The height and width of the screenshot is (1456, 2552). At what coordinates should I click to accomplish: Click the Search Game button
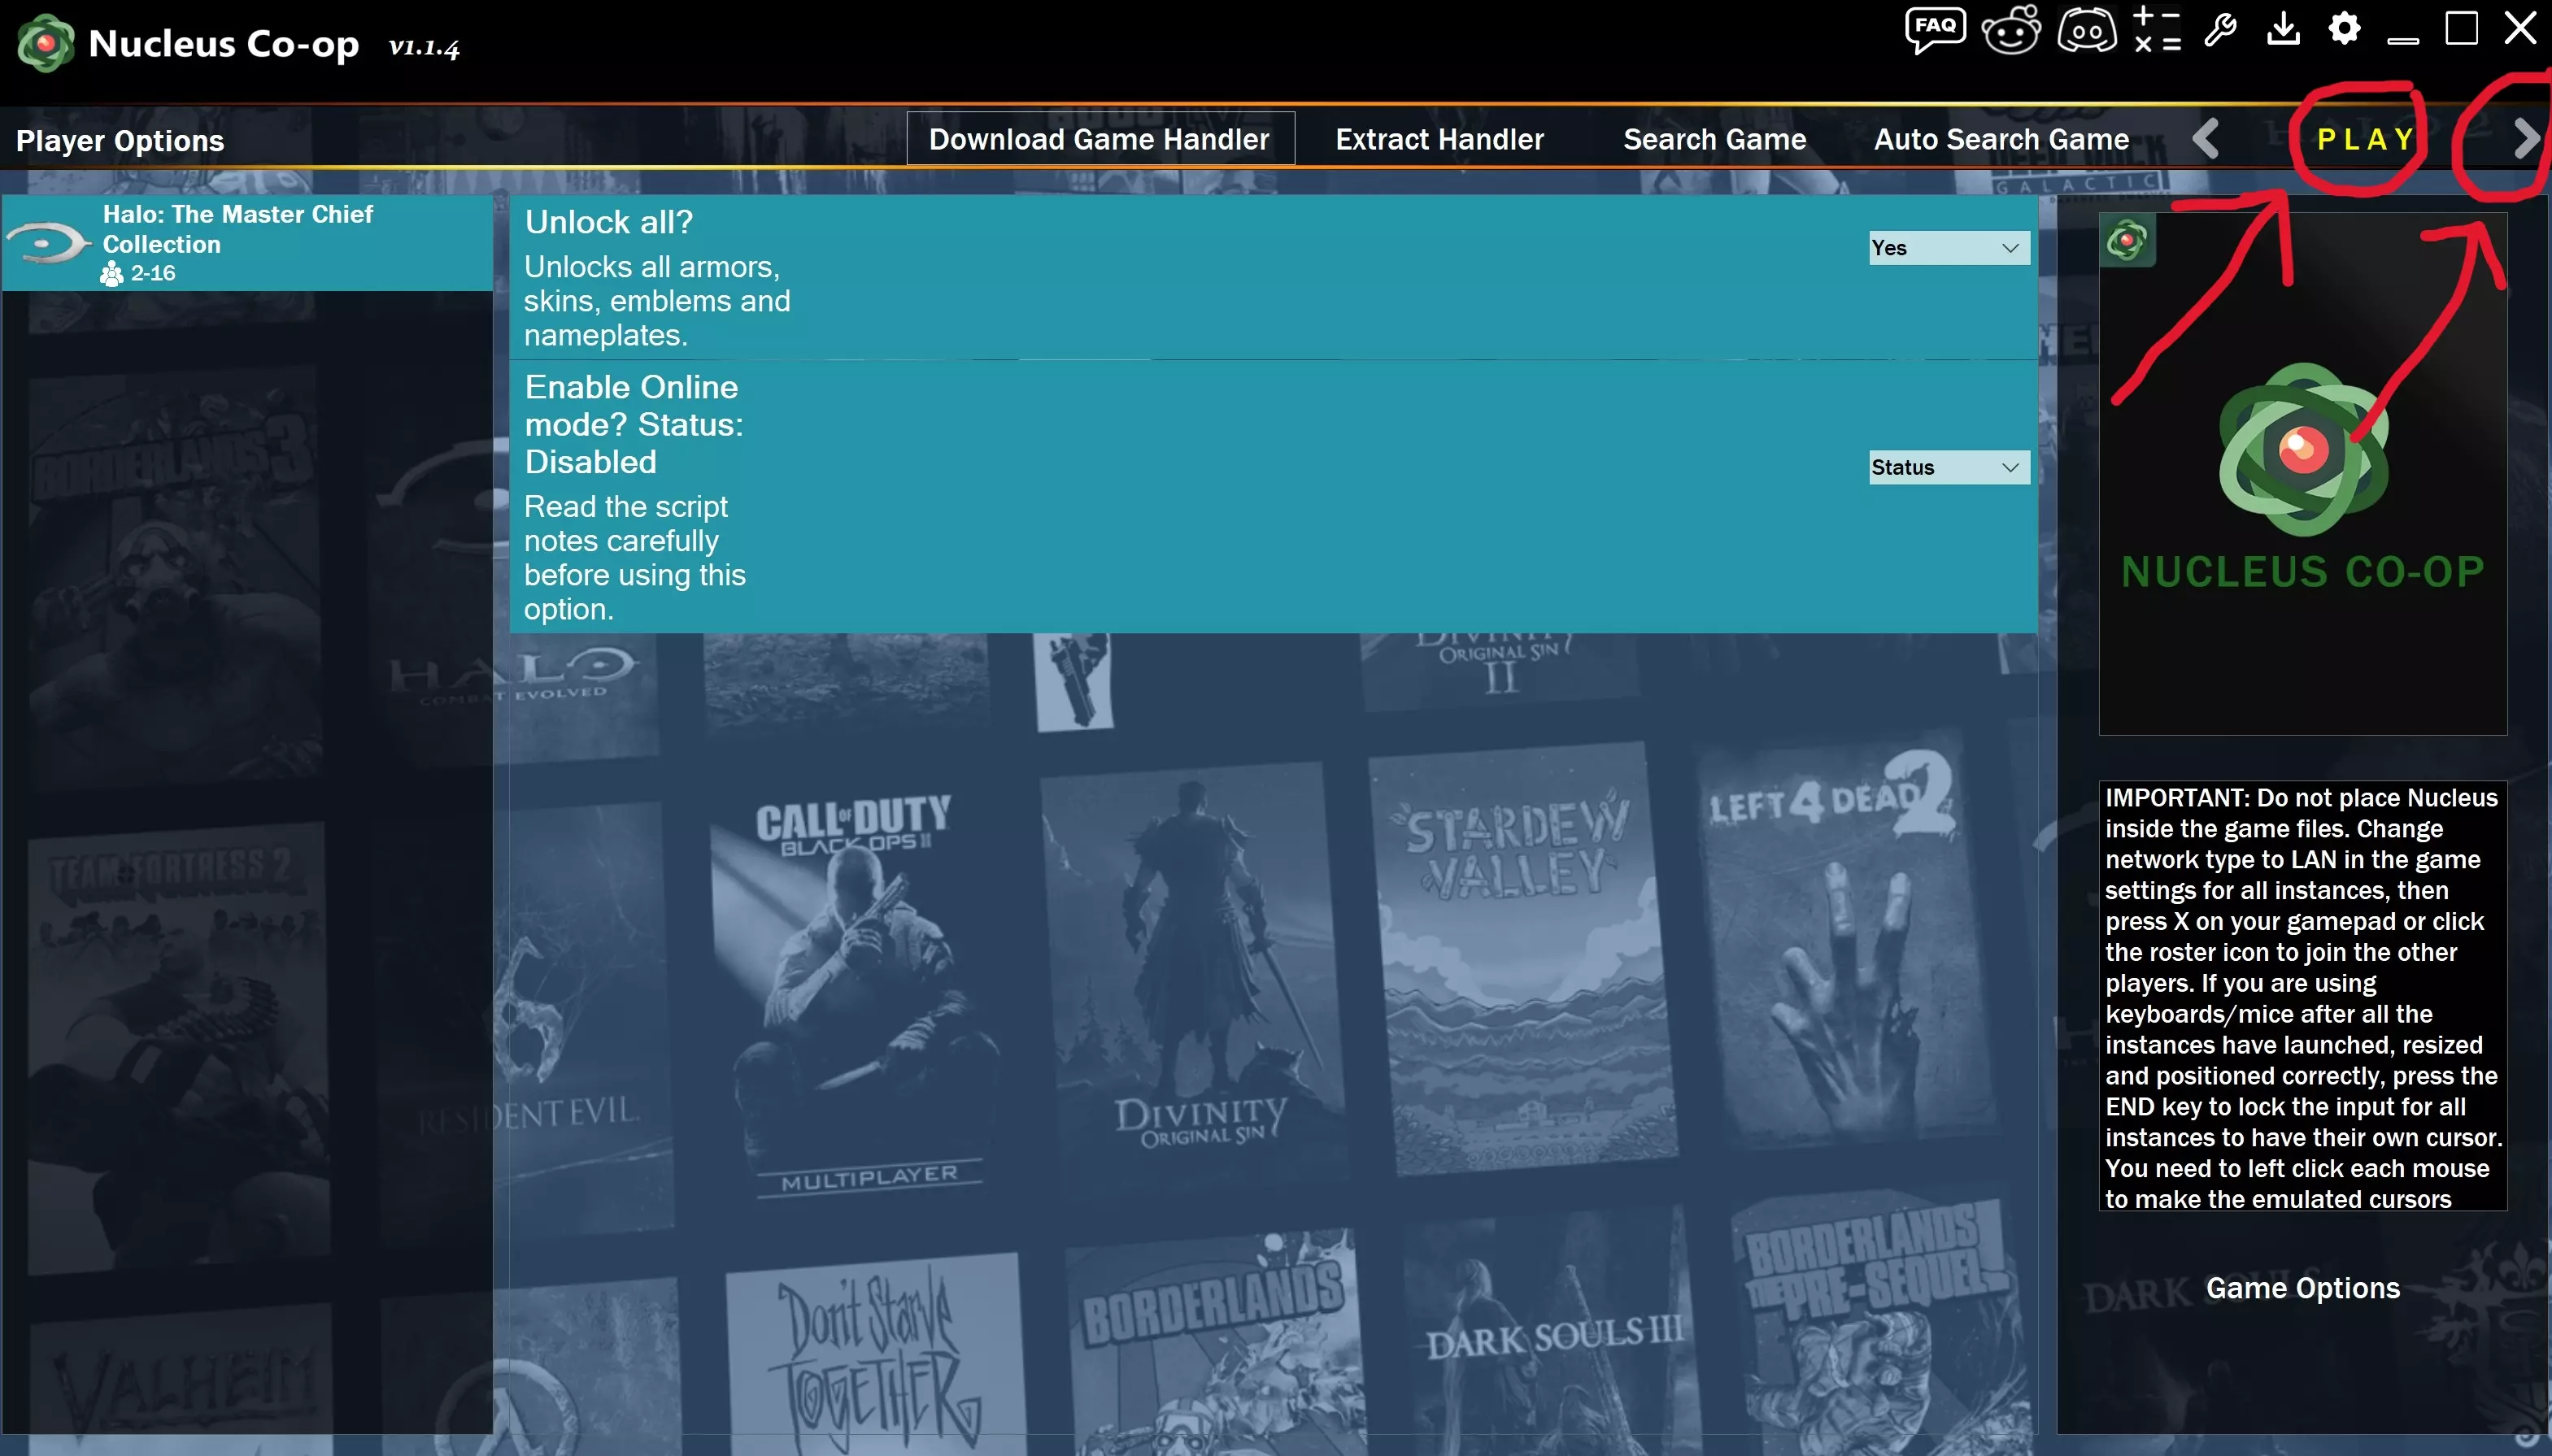tap(1714, 139)
